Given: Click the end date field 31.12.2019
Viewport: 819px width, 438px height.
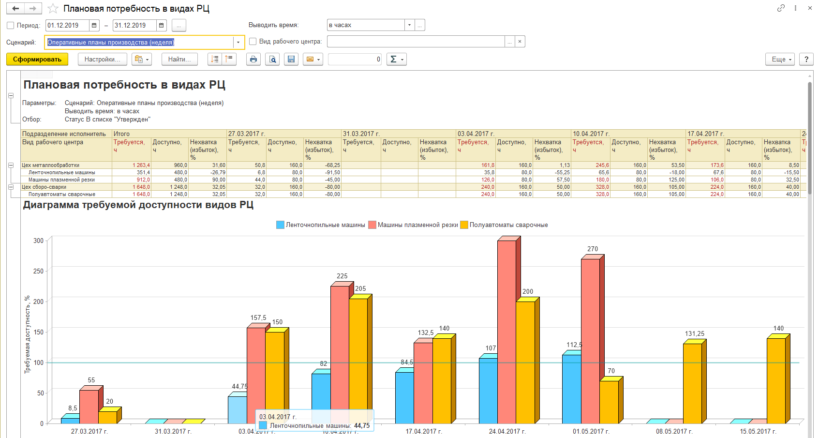Looking at the screenshot, I should [x=134, y=26].
